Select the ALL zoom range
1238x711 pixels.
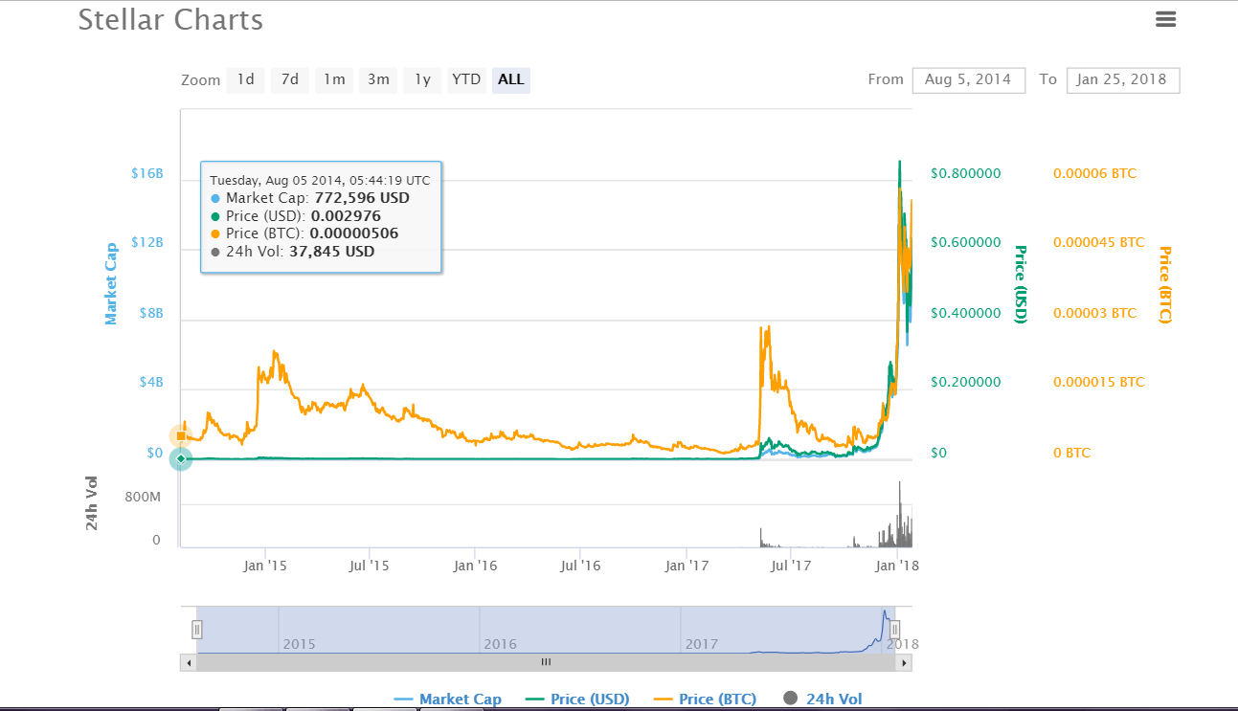[511, 79]
